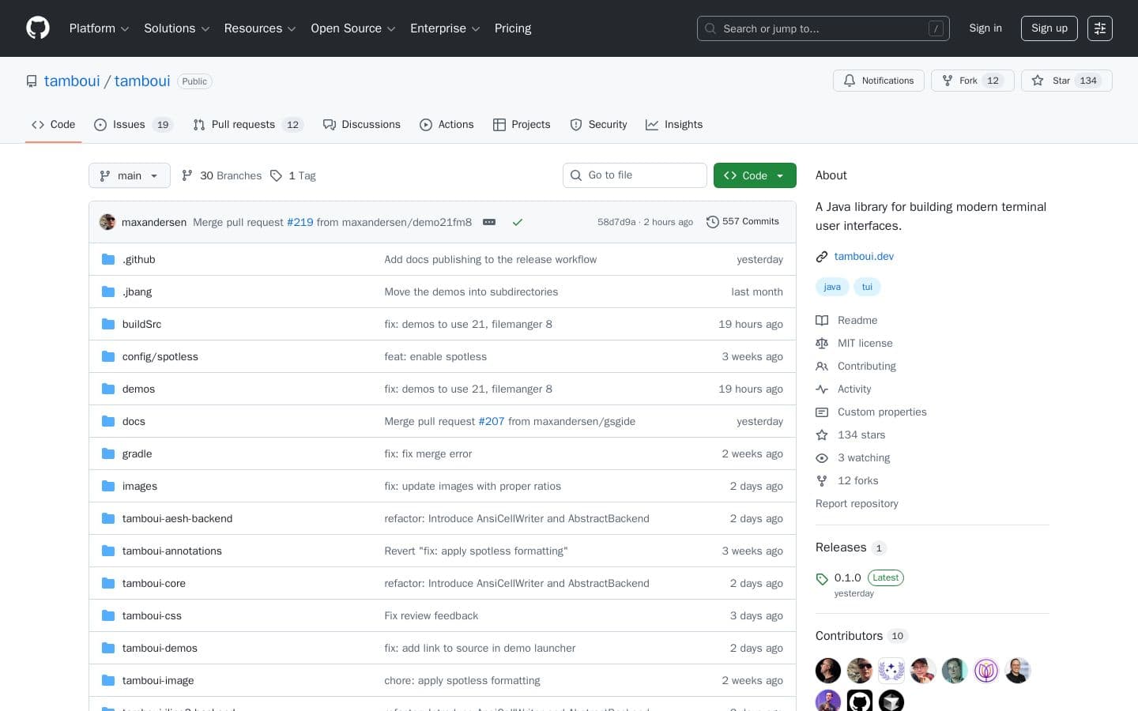Expand the main branch selector dropdown

point(129,175)
